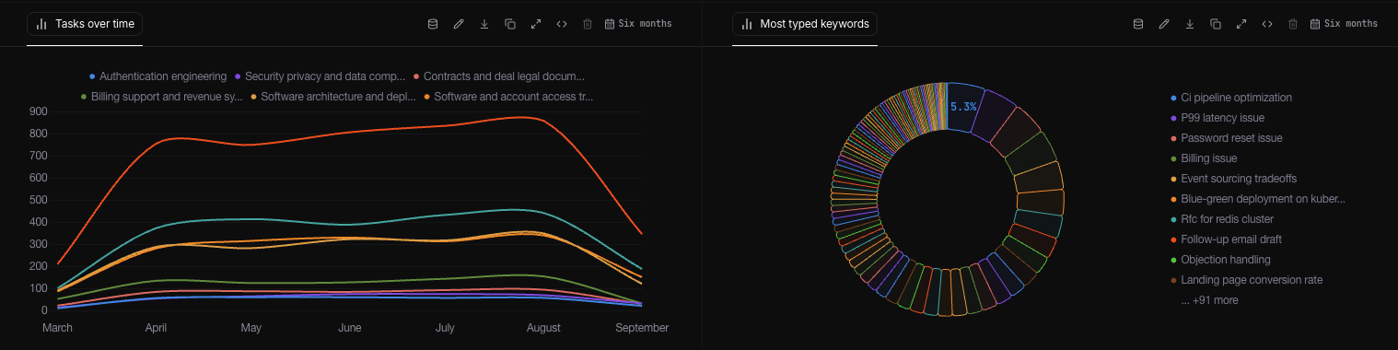
Task: Open data source icon on Most typed keywords
Action: click(x=1138, y=24)
